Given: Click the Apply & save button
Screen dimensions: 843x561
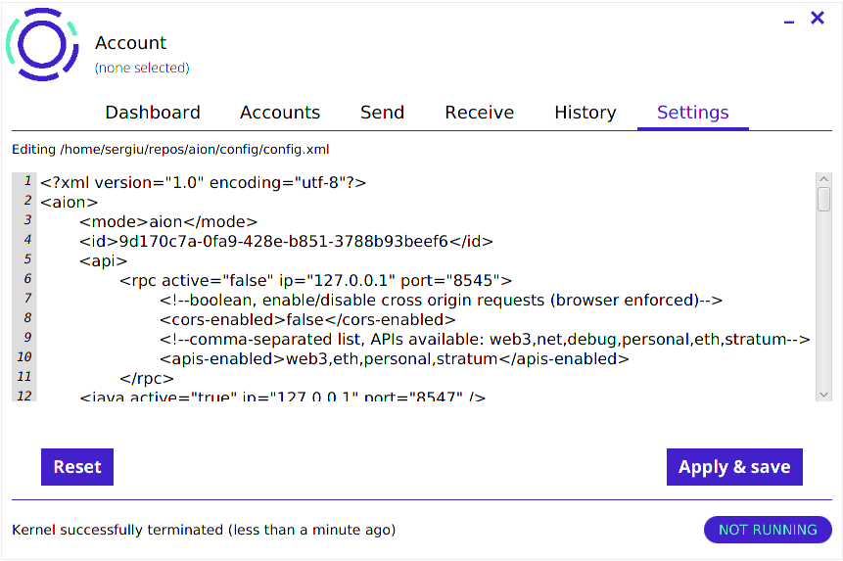Looking at the screenshot, I should [x=734, y=466].
